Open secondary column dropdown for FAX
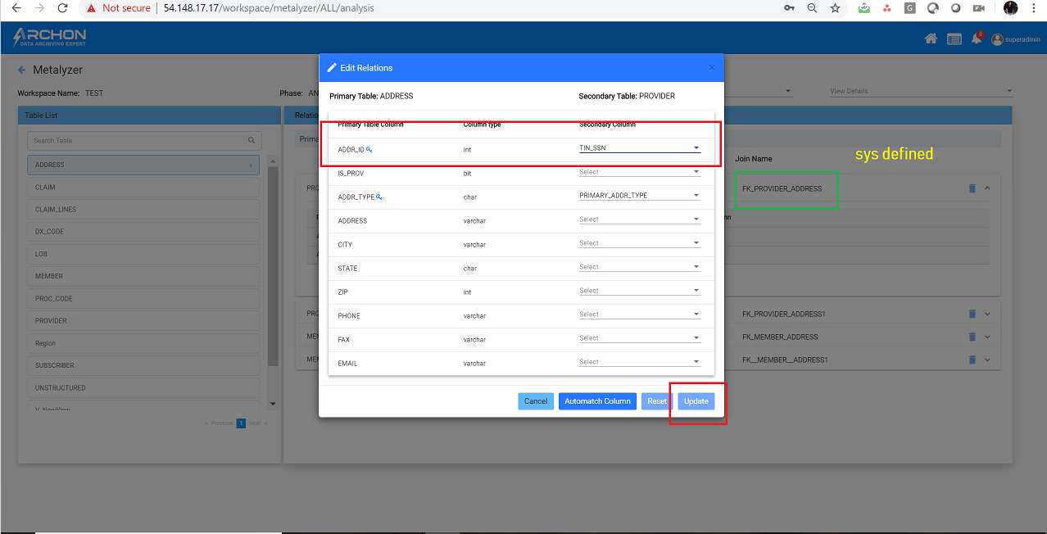This screenshot has height=534, width=1047. coord(640,338)
